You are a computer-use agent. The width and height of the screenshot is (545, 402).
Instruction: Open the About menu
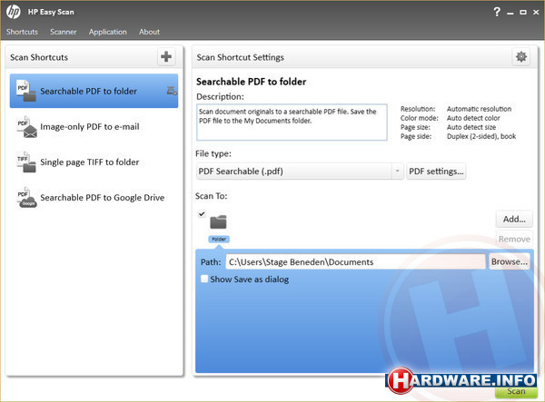click(x=149, y=32)
